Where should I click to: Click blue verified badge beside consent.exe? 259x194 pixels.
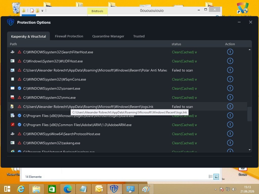19,88
